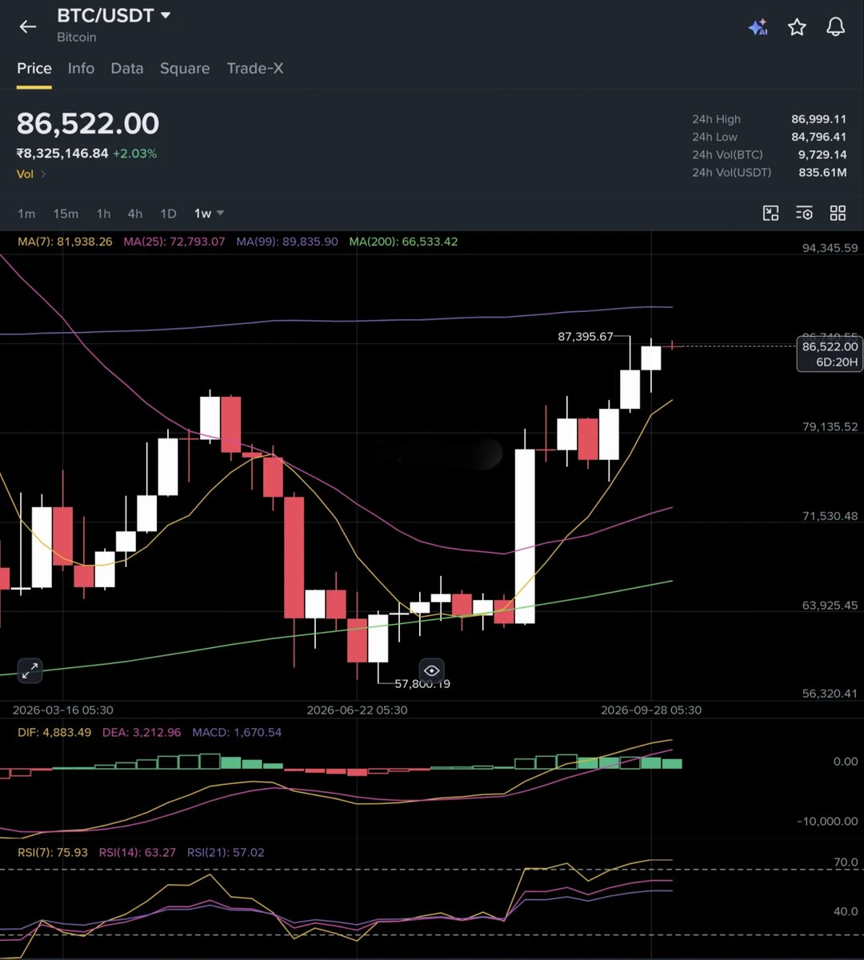Screen dimensions: 864x960
Task: Click the MA(200) indicator value label
Action: click(403, 242)
